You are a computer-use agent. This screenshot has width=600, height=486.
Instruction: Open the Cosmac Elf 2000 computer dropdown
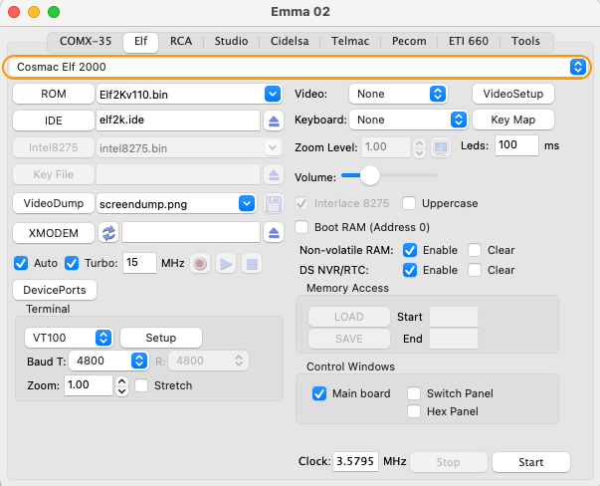tap(297, 67)
